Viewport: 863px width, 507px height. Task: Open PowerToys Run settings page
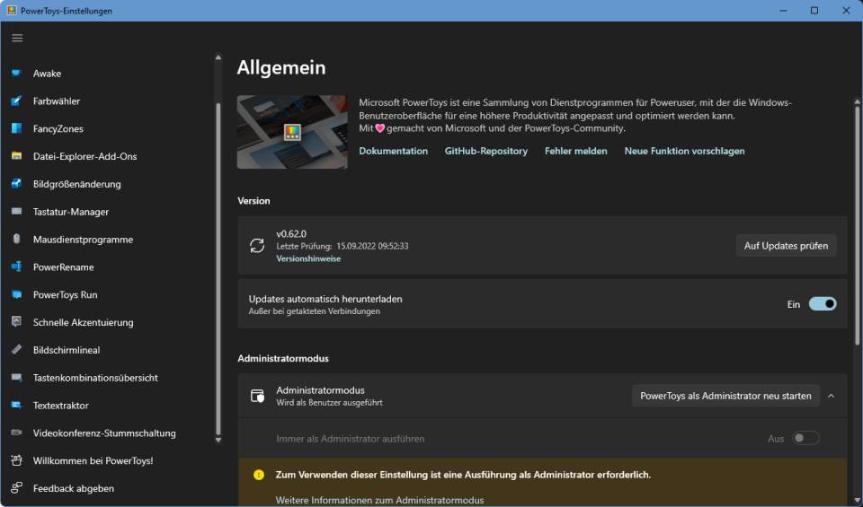(65, 295)
